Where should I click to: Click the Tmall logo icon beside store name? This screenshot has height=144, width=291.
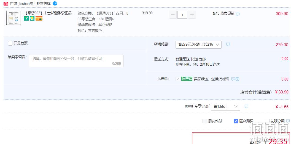click(x=6, y=3)
